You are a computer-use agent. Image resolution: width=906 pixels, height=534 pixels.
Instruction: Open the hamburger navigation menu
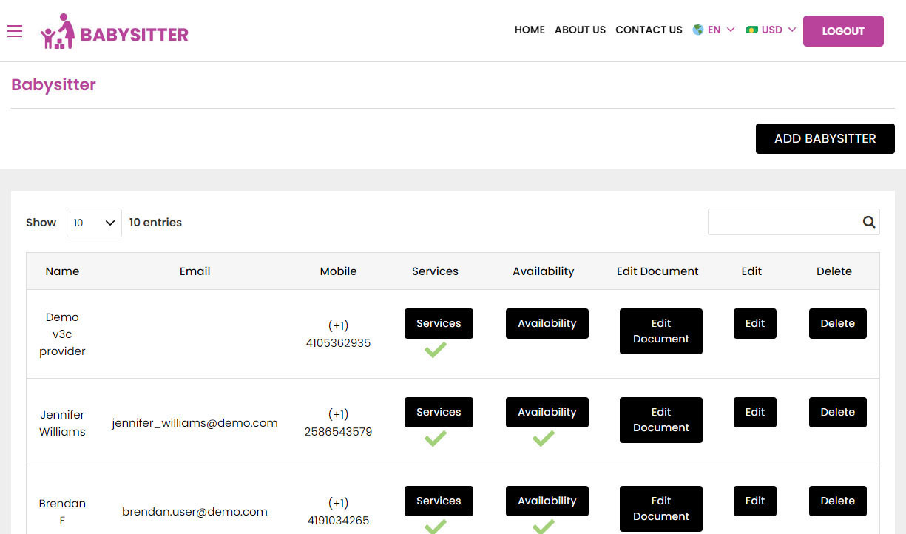[x=15, y=31]
